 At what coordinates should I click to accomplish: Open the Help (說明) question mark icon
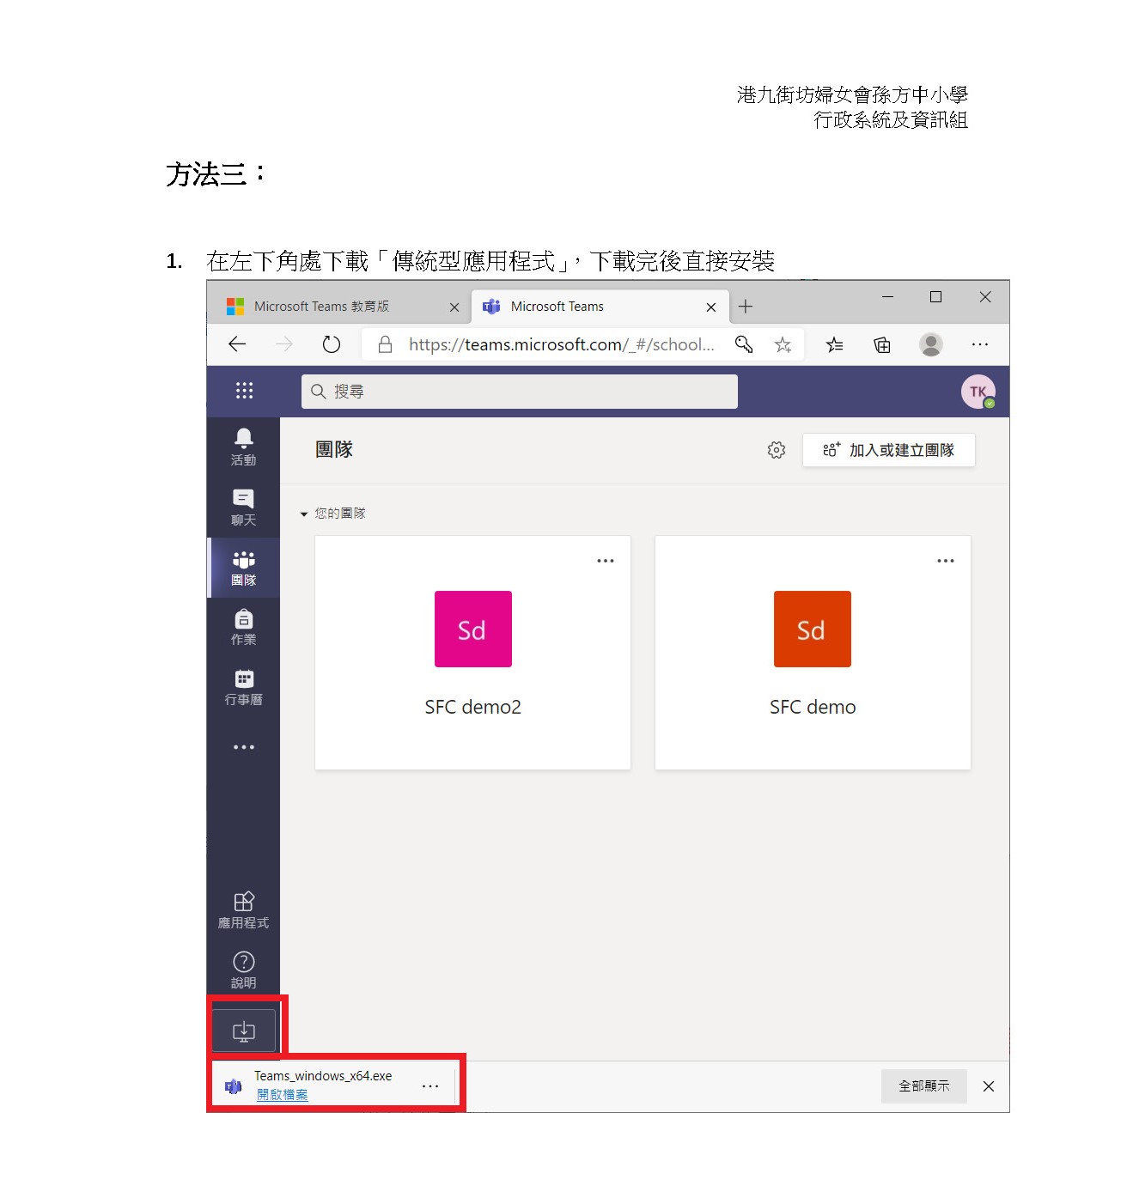[244, 970]
